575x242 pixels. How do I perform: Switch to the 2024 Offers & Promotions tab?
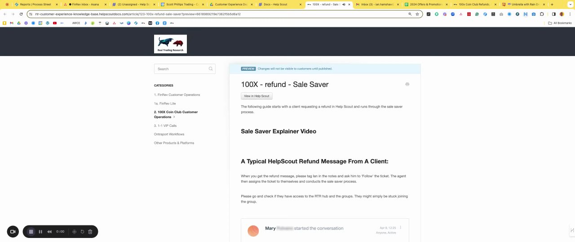[x=425, y=4]
